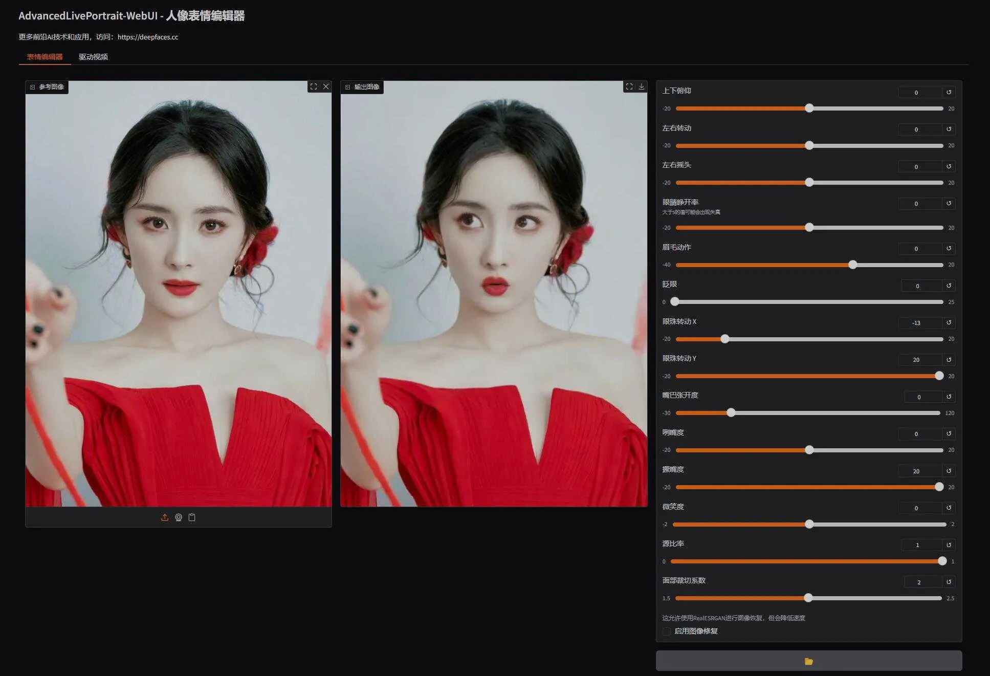Click the 嘴巴张开度 slider handle
The height and width of the screenshot is (676, 990).
[x=731, y=412]
